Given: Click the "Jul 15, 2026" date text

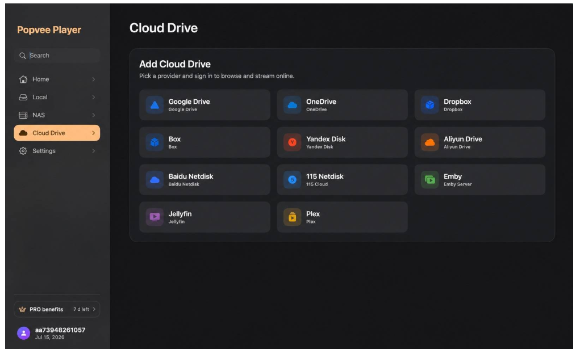Looking at the screenshot, I should (x=49, y=337).
